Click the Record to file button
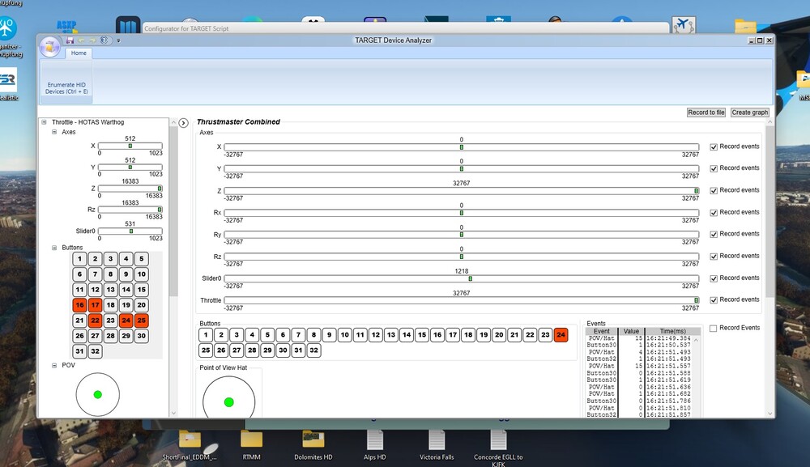 706,113
